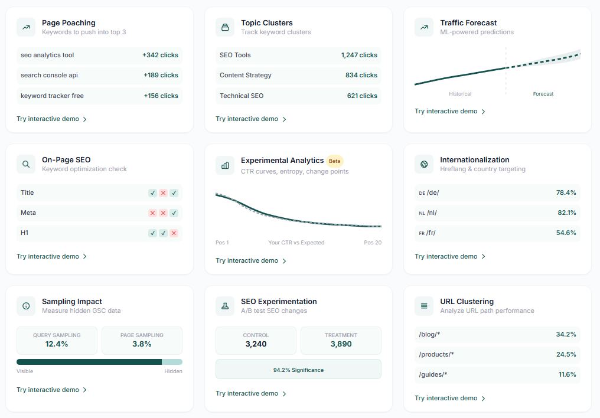
Task: Click the 'Pos 1' axis label
Action: (x=222, y=243)
